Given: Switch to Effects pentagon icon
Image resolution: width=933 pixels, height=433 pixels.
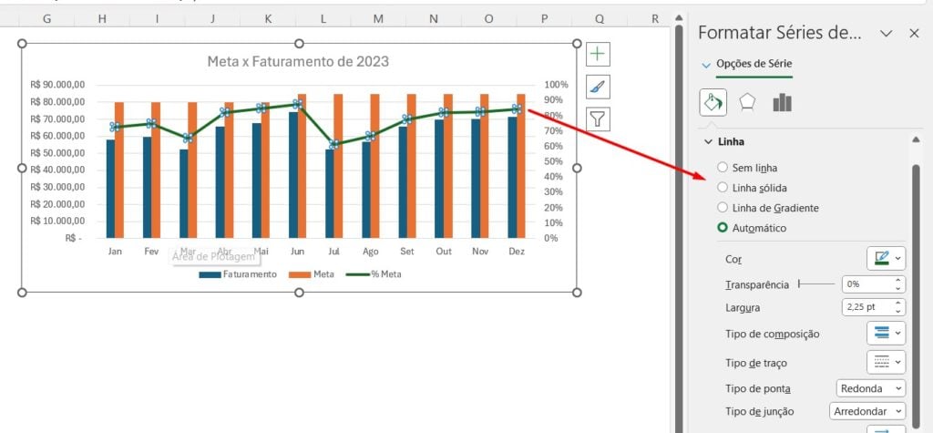Looking at the screenshot, I should [747, 102].
